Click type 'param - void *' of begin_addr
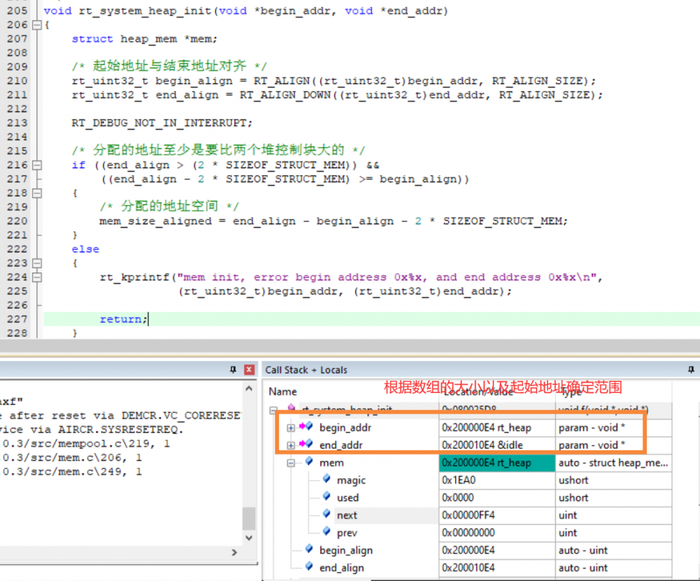The height and width of the screenshot is (581, 700). pyautogui.click(x=591, y=428)
